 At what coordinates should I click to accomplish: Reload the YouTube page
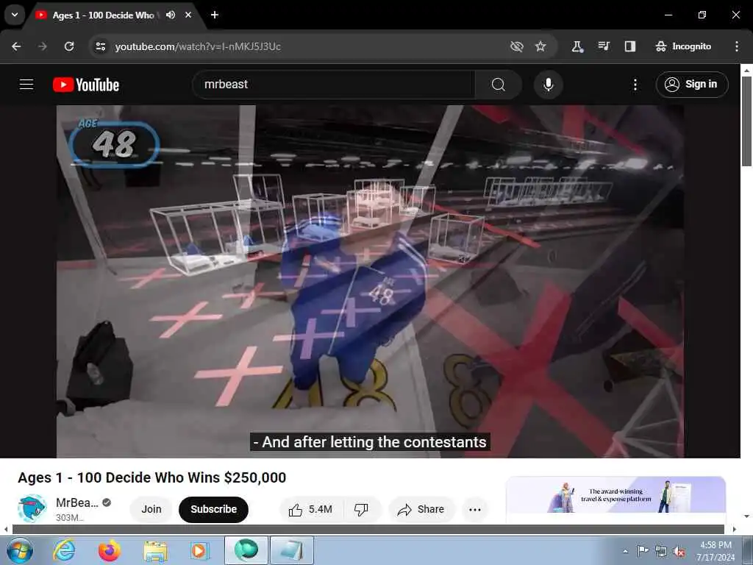pos(69,46)
